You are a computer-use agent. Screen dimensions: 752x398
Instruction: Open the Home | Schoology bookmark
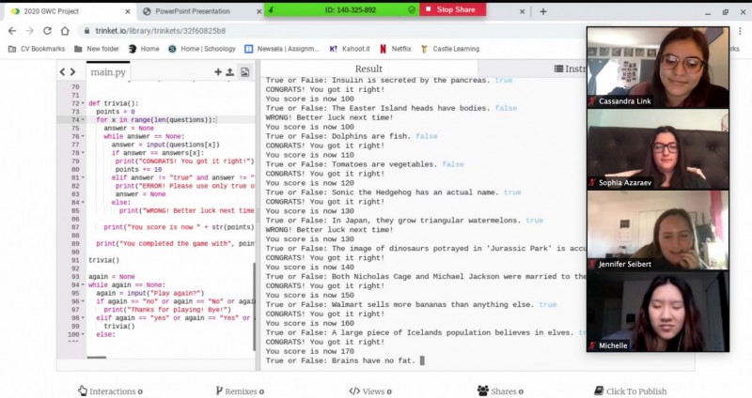203,48
